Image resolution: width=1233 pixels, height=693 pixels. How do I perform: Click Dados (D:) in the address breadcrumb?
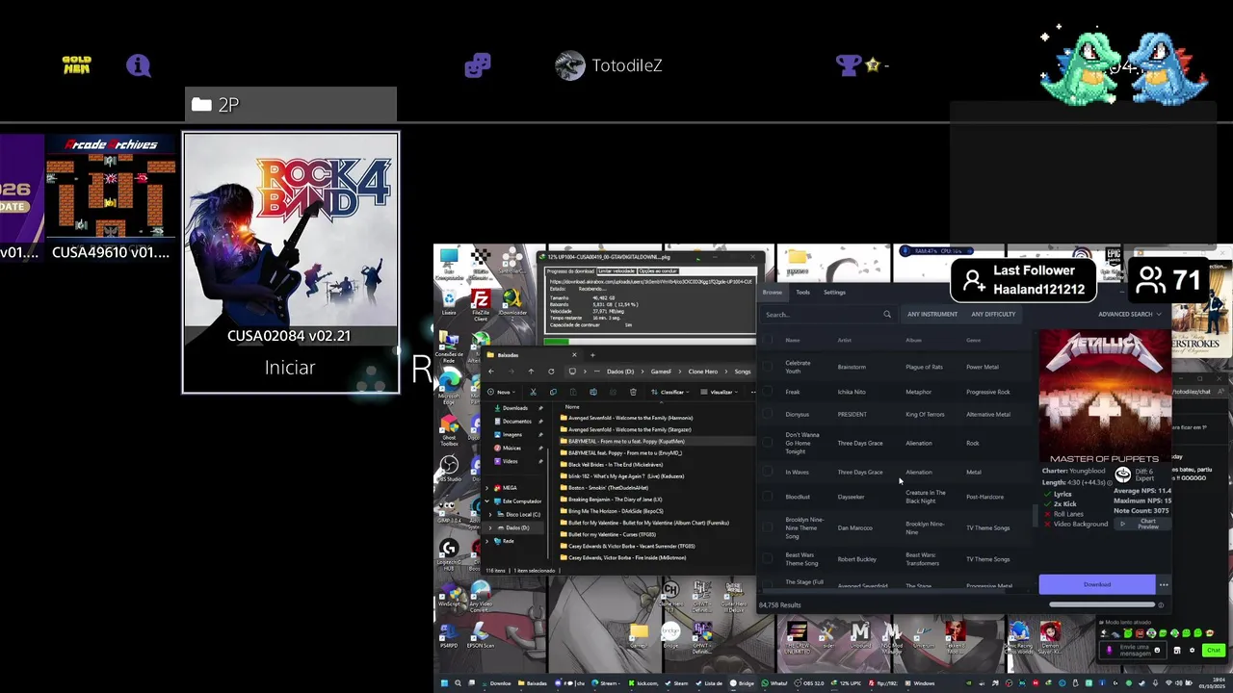pos(620,372)
